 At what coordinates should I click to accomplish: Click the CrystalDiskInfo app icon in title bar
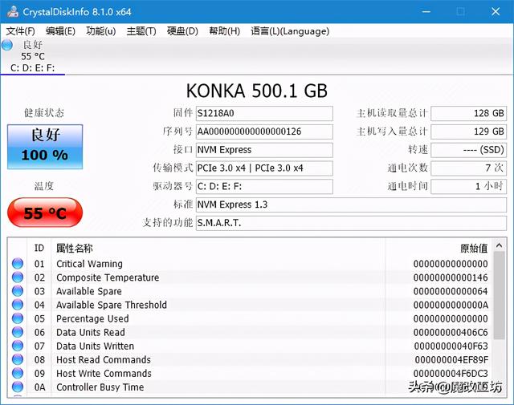click(13, 11)
